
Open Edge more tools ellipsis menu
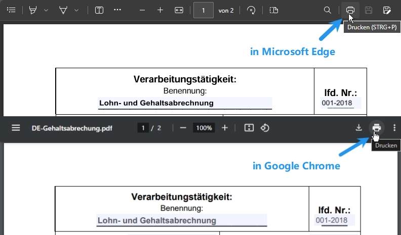tap(117, 10)
